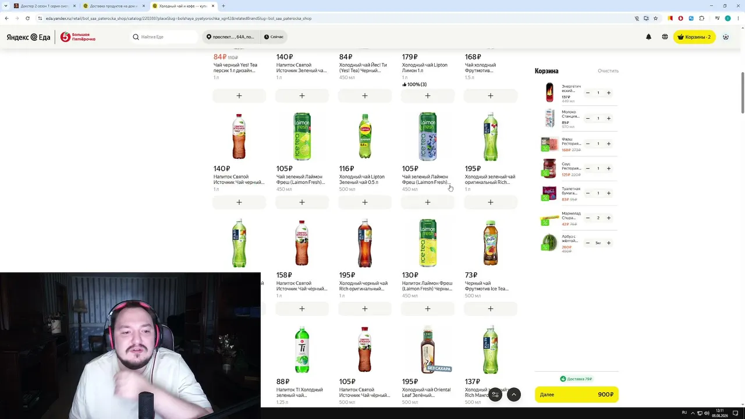The height and width of the screenshot is (419, 745).
Task: Open the user profile avatar
Action: point(726,37)
